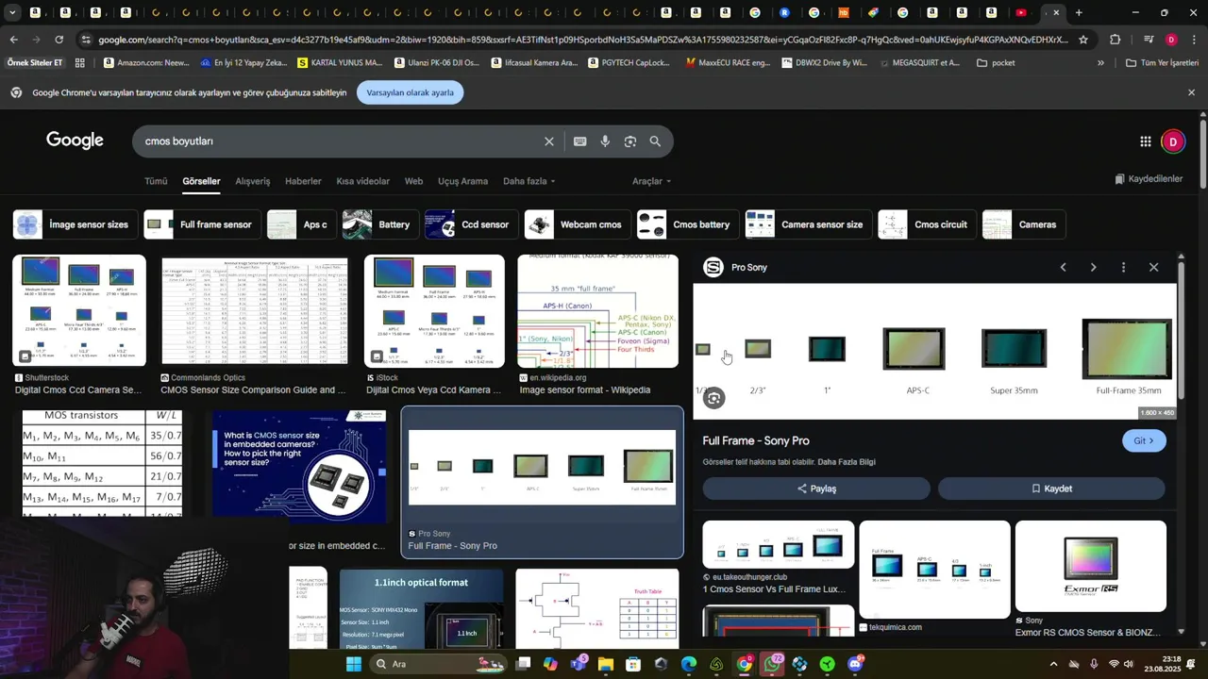Select the Ccd sensor filter chip
The height and width of the screenshot is (679, 1208).
(x=471, y=224)
